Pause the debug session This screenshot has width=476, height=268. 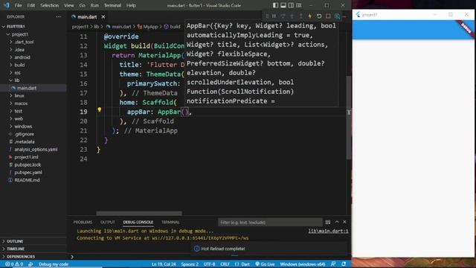click(x=274, y=16)
